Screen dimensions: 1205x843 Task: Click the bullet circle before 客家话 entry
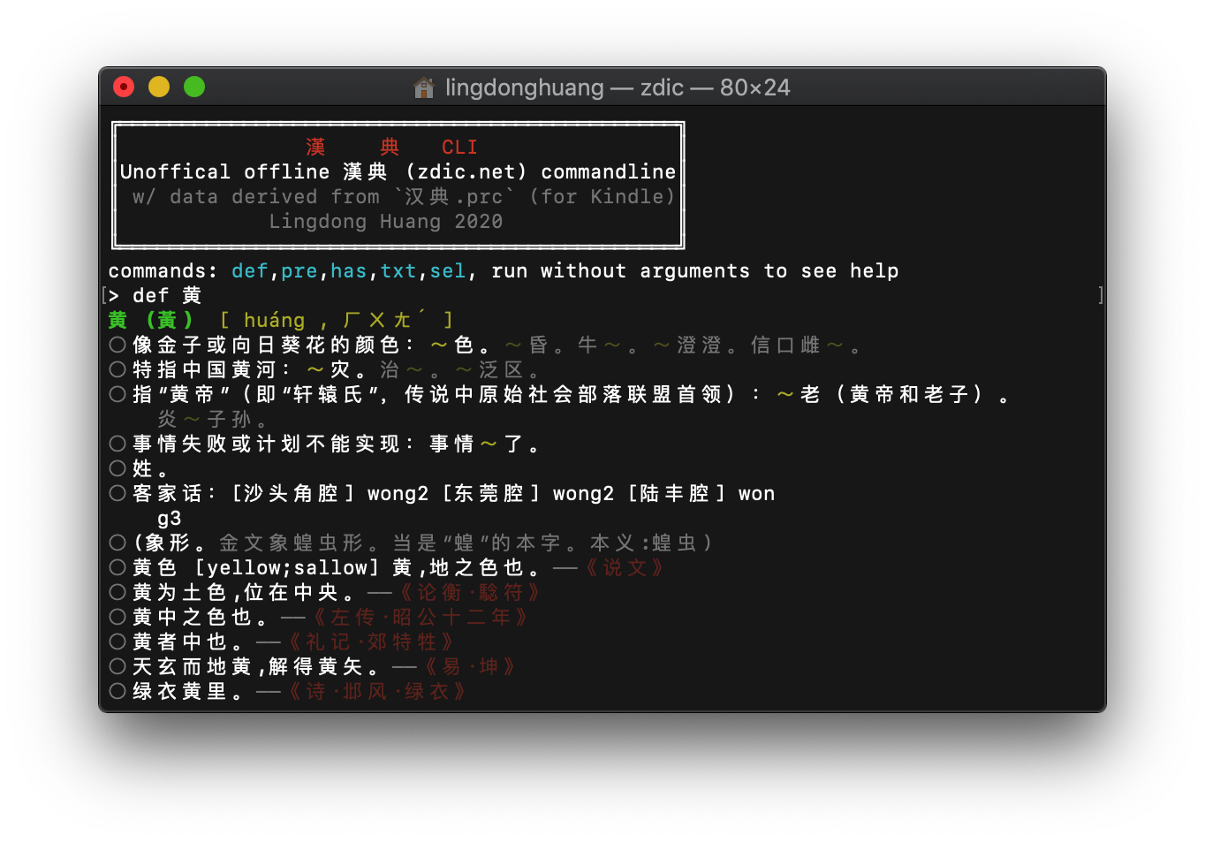[117, 493]
